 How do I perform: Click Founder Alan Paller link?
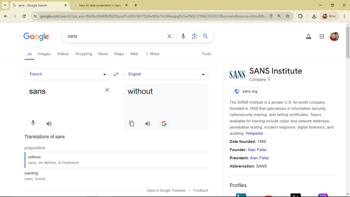point(257,150)
